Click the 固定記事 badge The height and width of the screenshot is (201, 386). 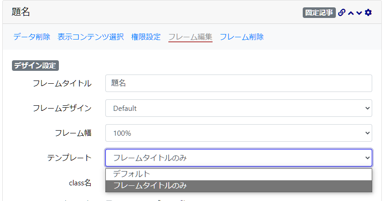[319, 12]
